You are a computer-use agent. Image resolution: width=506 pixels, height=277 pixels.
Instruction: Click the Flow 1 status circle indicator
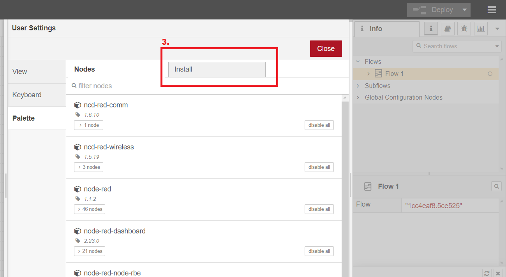pyautogui.click(x=490, y=74)
